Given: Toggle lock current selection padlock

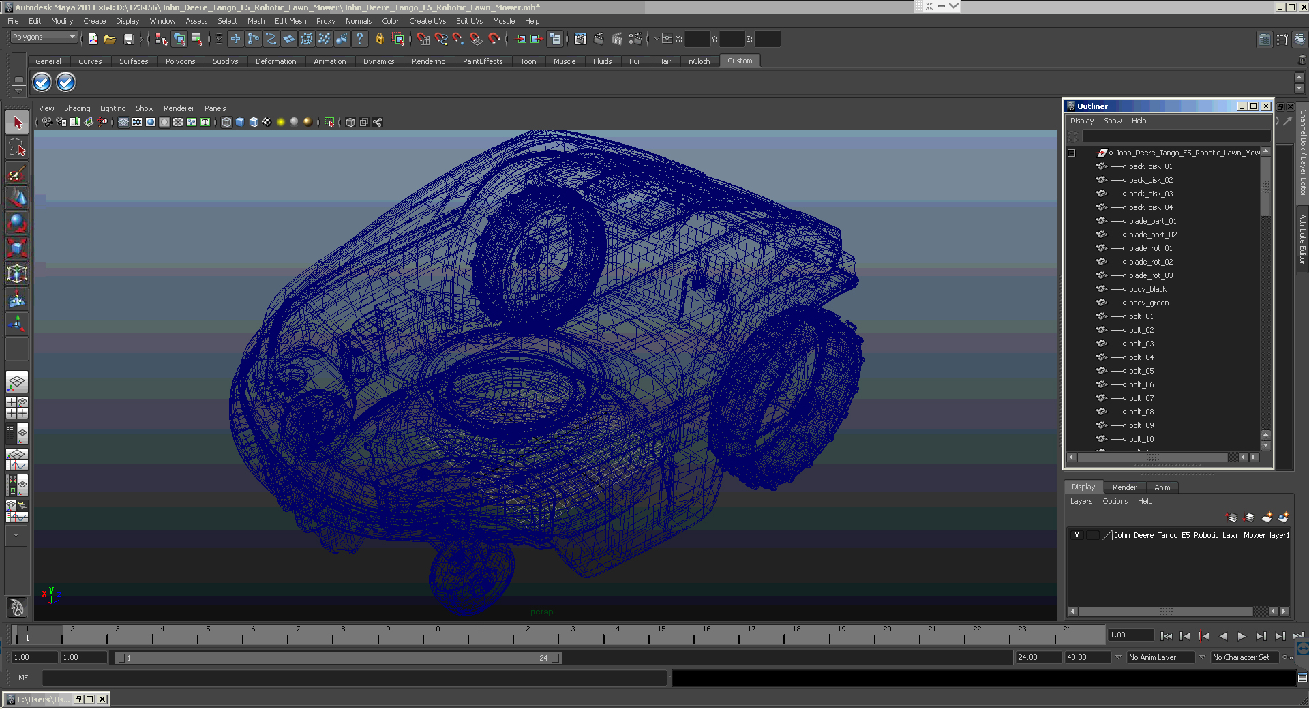Looking at the screenshot, I should (x=380, y=40).
